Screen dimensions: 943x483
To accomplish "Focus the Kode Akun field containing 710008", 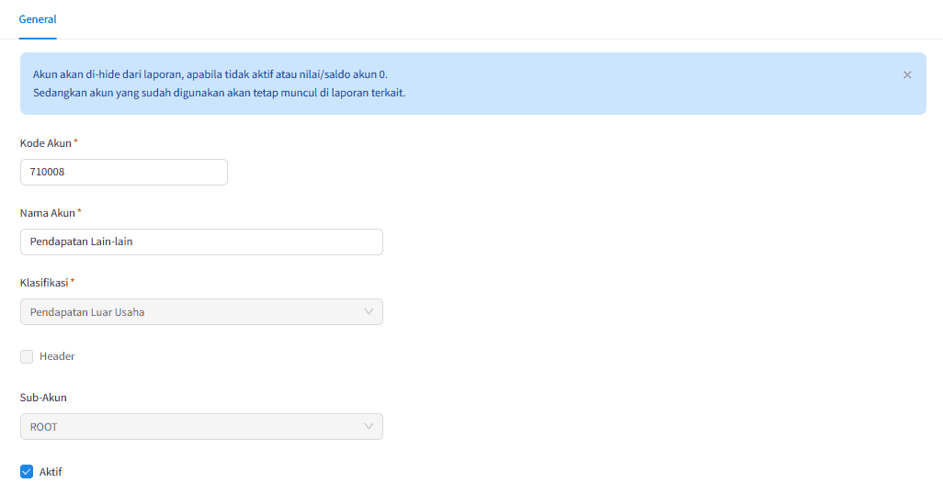I will click(x=123, y=173).
